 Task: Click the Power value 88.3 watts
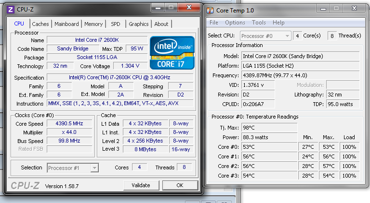(x=269, y=137)
